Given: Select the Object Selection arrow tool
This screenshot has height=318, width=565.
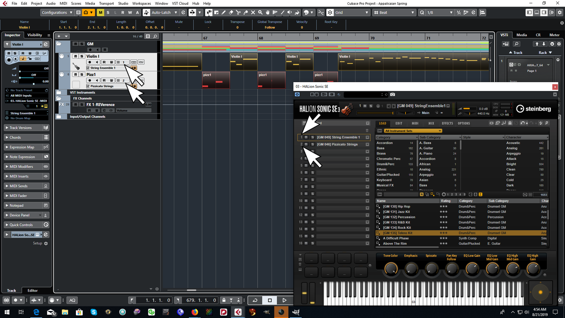Looking at the screenshot, I should tap(209, 12).
